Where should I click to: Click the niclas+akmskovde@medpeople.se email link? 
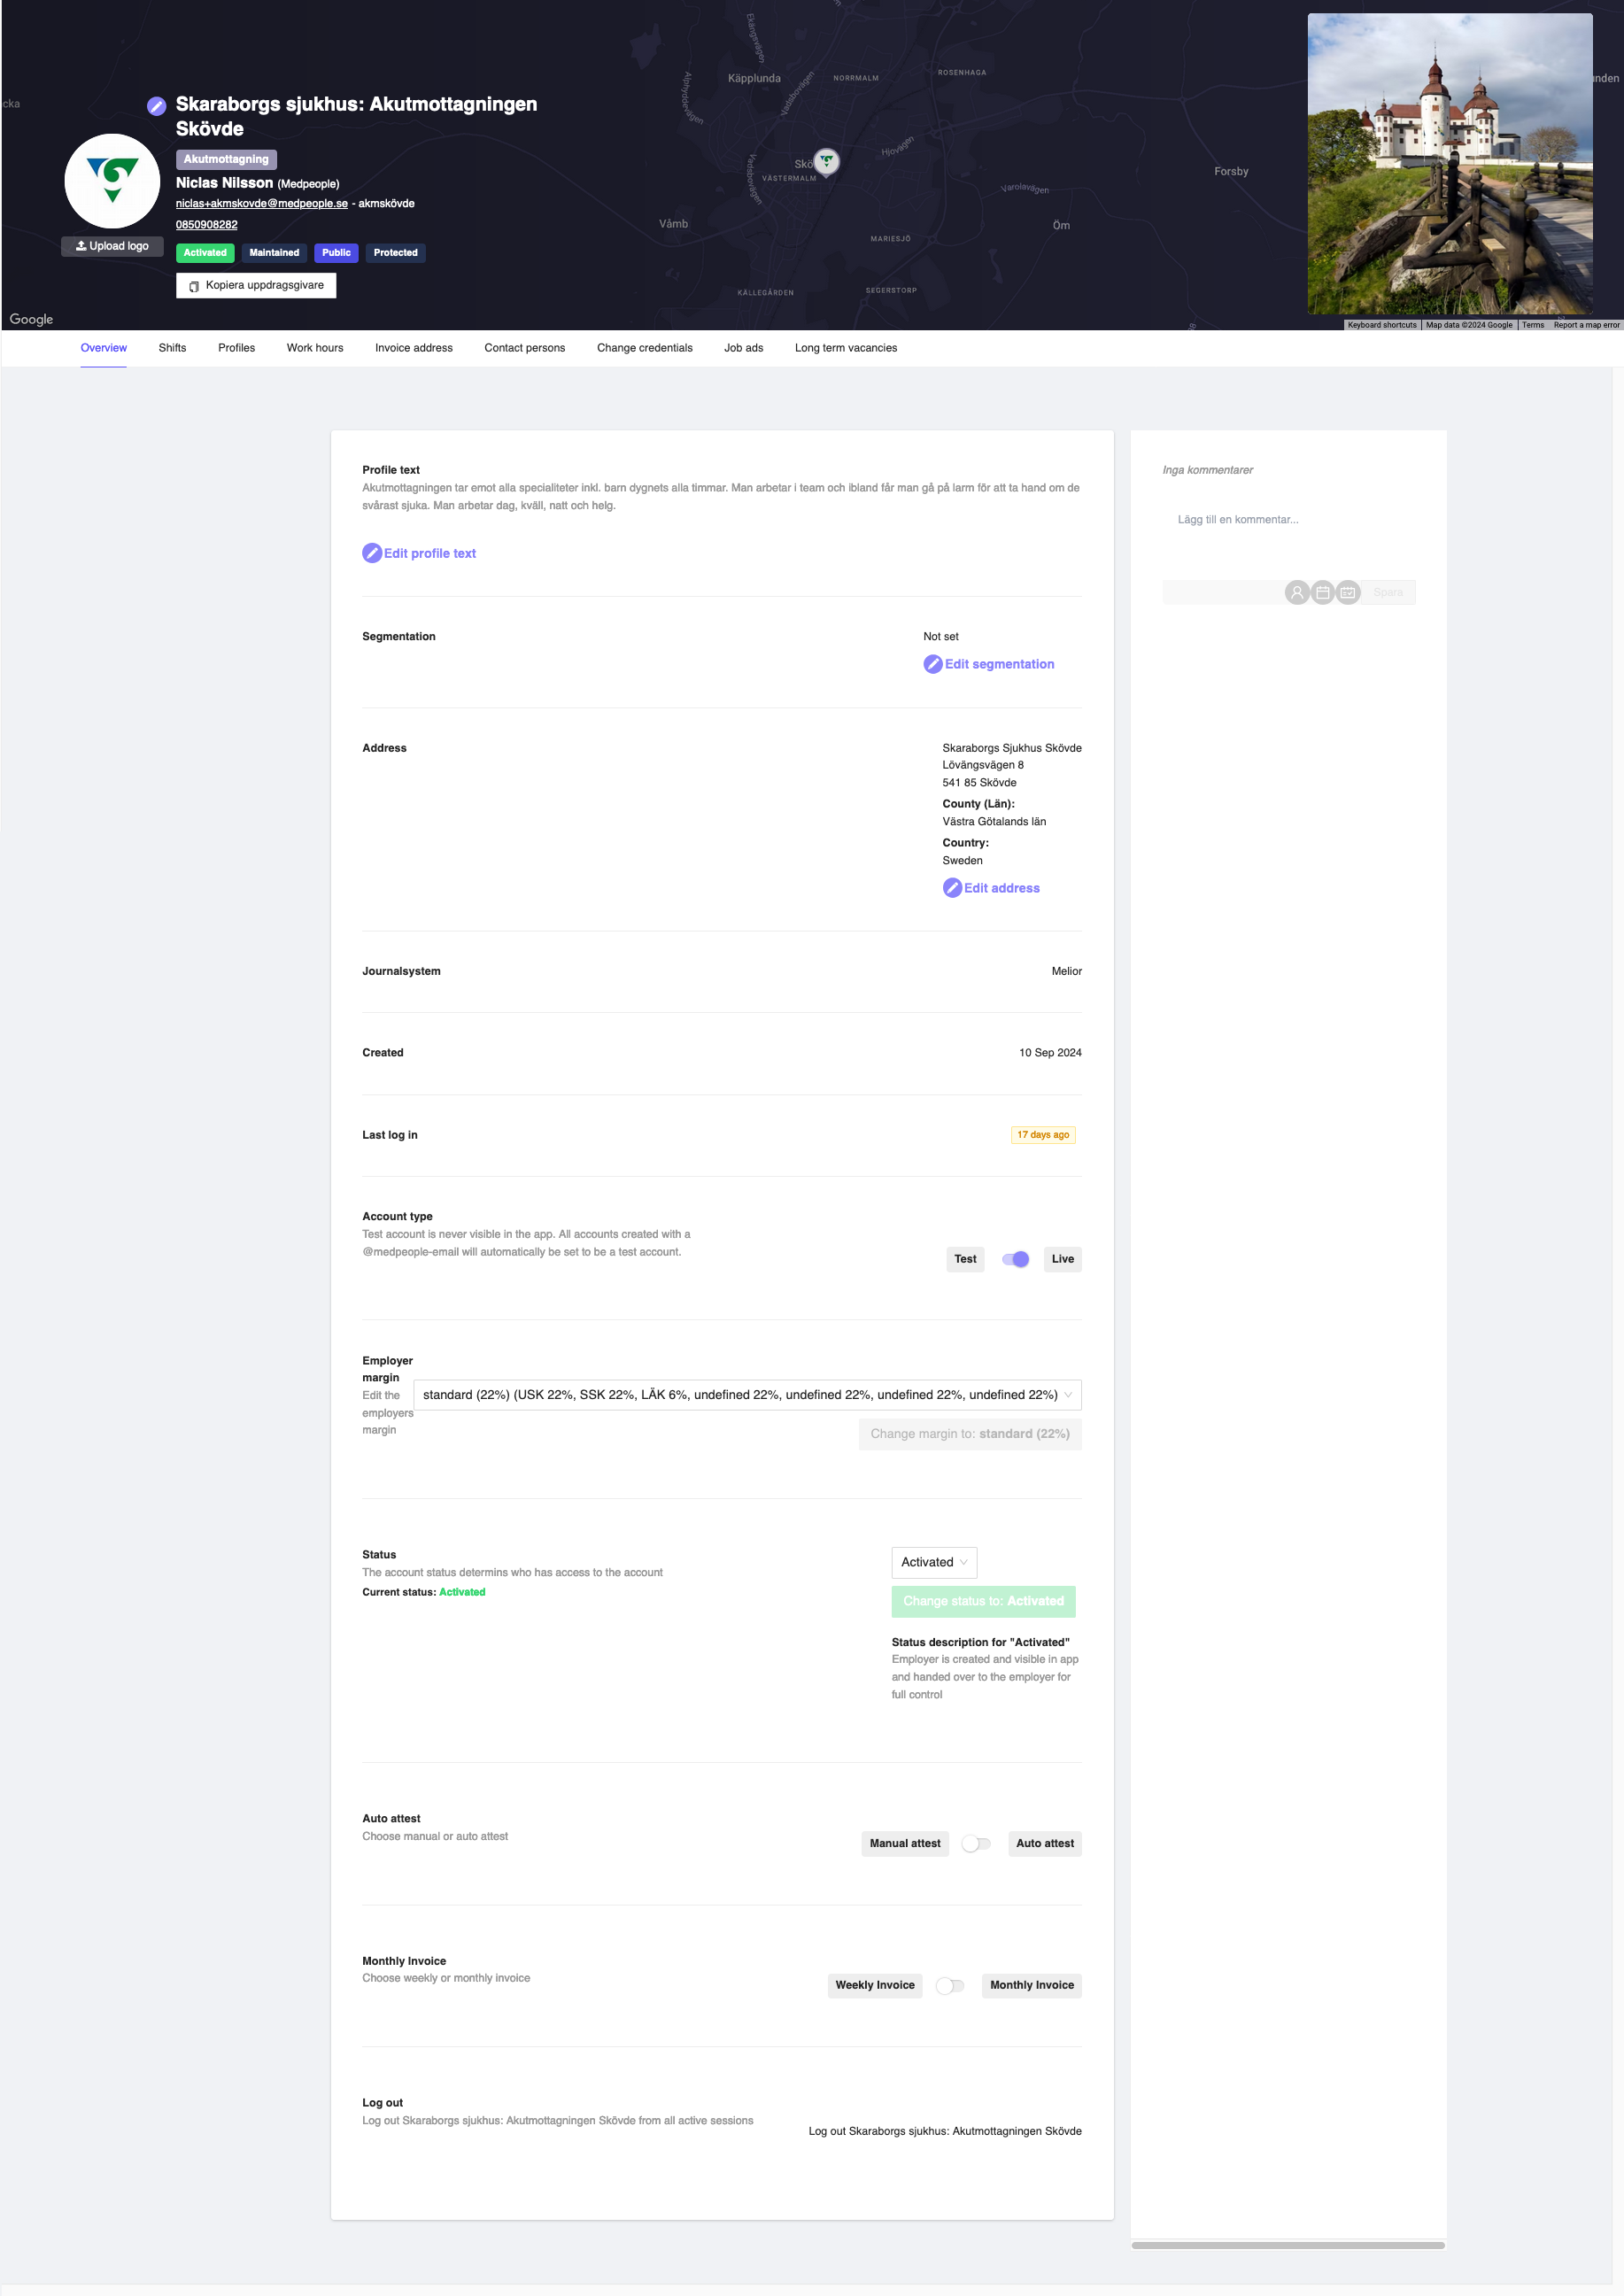tap(261, 203)
